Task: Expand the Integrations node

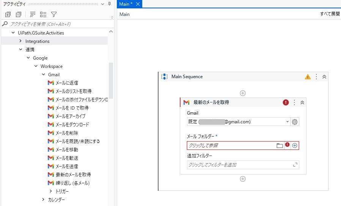Action: (20, 41)
